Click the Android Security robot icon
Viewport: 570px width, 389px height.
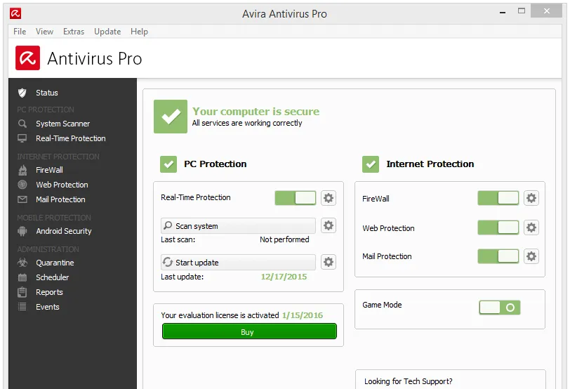tap(22, 231)
